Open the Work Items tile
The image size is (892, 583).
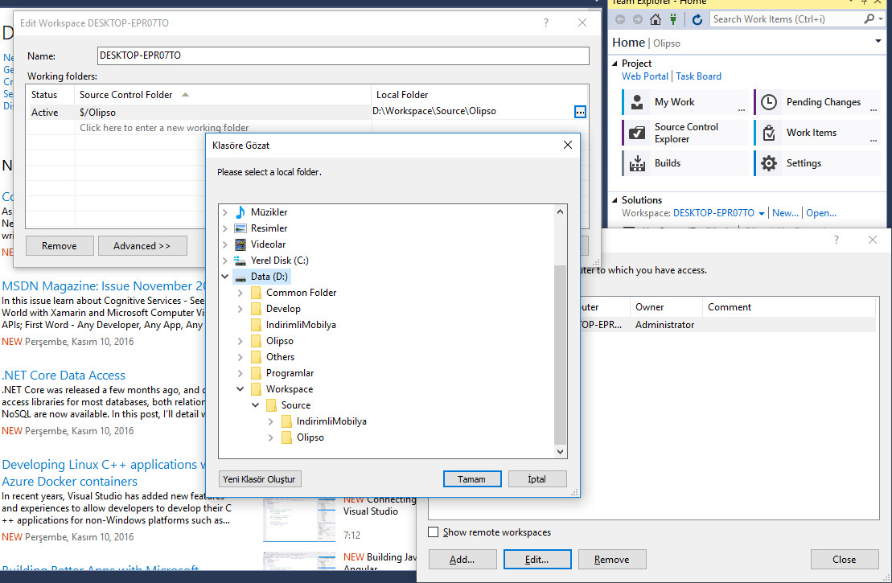[x=817, y=133]
